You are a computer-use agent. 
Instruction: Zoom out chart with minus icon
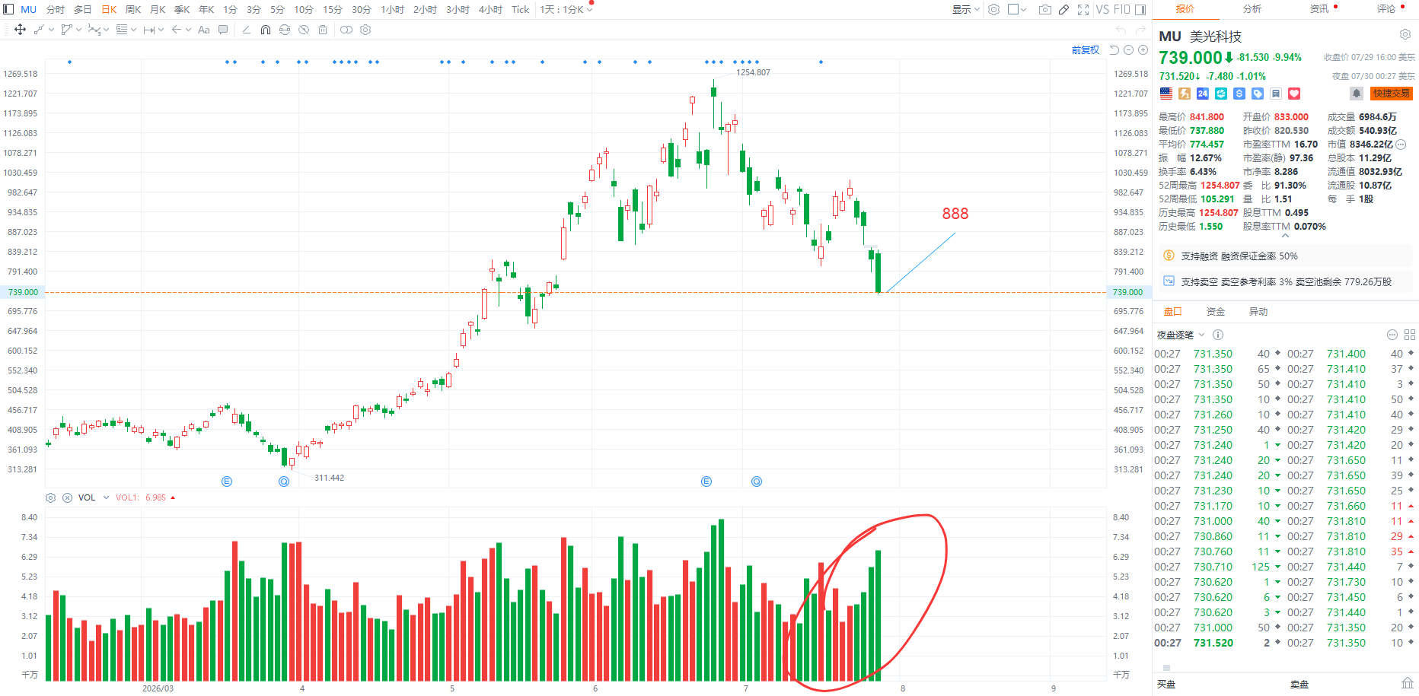pos(1129,50)
